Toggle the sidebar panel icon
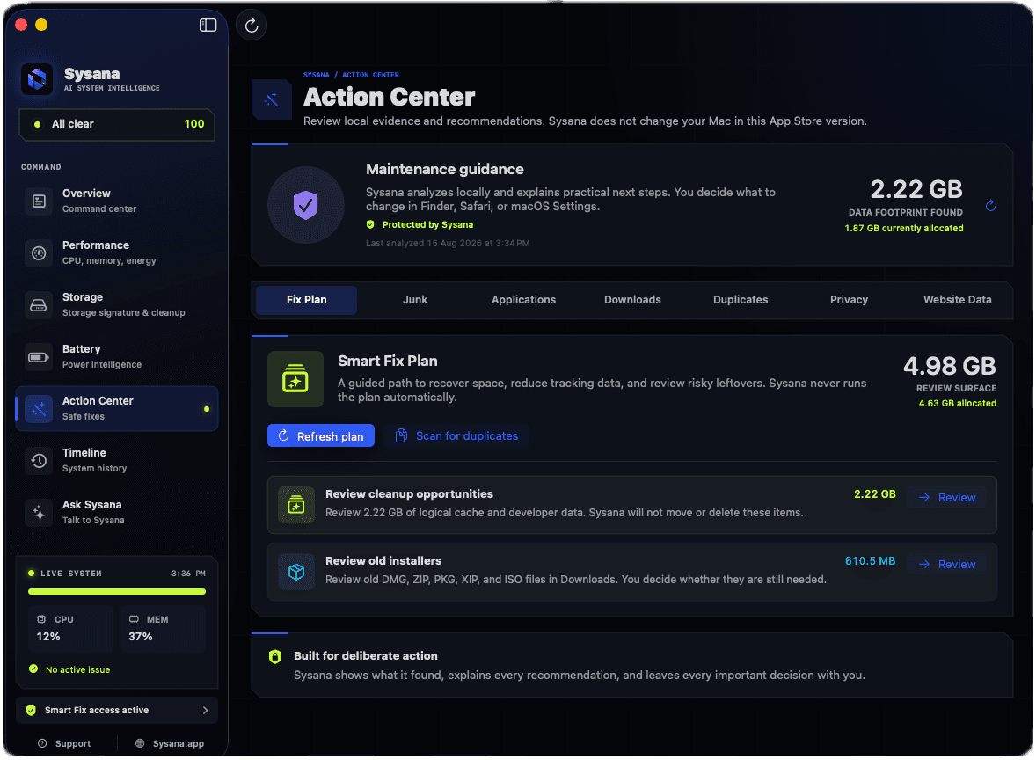This screenshot has height=760, width=1036. click(x=208, y=26)
